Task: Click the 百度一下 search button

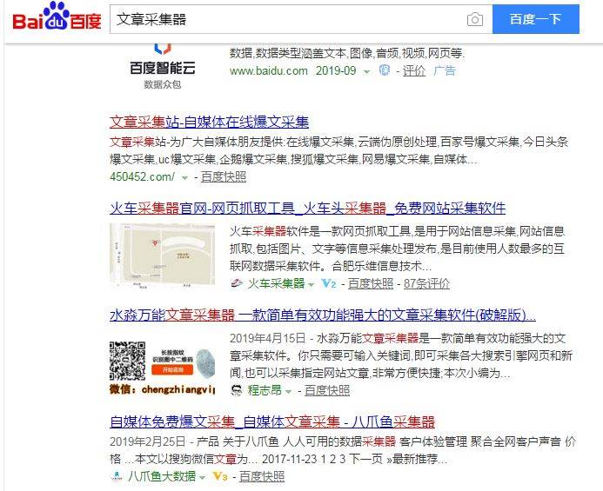Action: (x=536, y=19)
